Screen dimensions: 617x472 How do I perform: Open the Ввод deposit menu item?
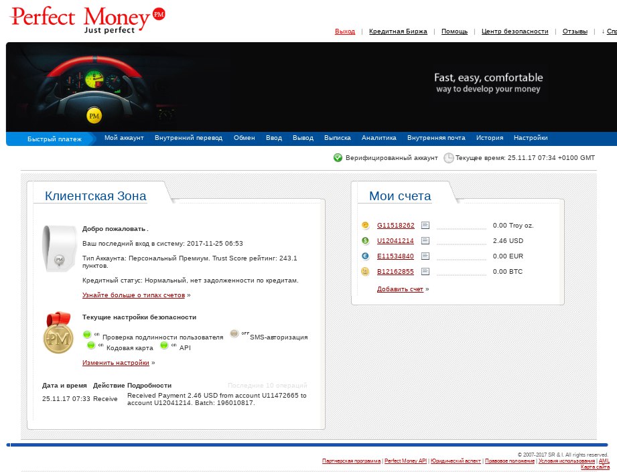pos(274,138)
